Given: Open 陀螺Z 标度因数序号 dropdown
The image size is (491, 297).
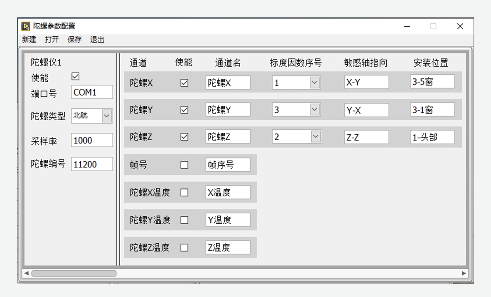Looking at the screenshot, I should click(x=316, y=137).
